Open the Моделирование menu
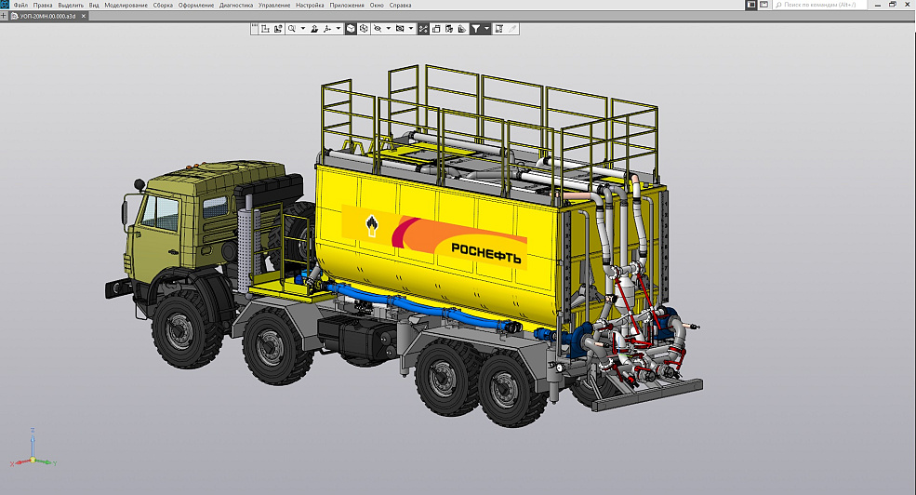The image size is (916, 495). [x=126, y=5]
